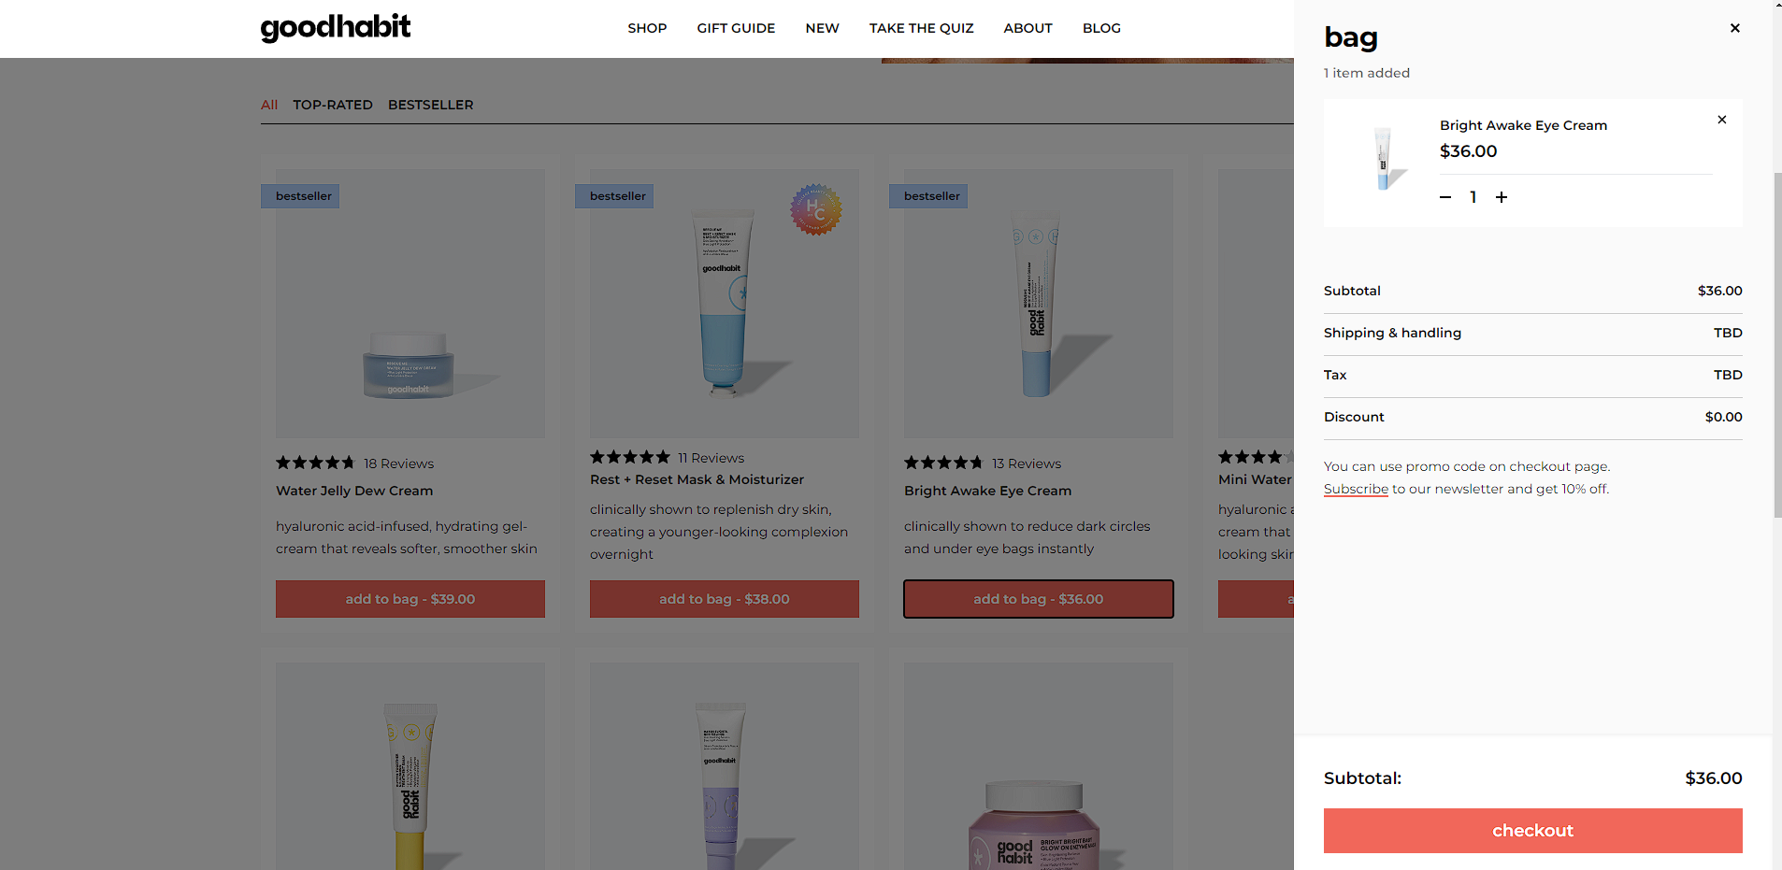This screenshot has width=1782, height=870.
Task: View Water Jelly Dew Cream 18 Reviews
Action: point(398,464)
